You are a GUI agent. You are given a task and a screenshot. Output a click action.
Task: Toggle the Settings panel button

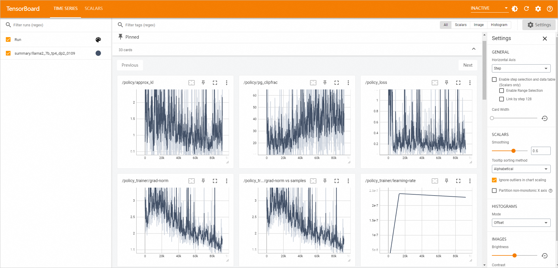point(539,25)
